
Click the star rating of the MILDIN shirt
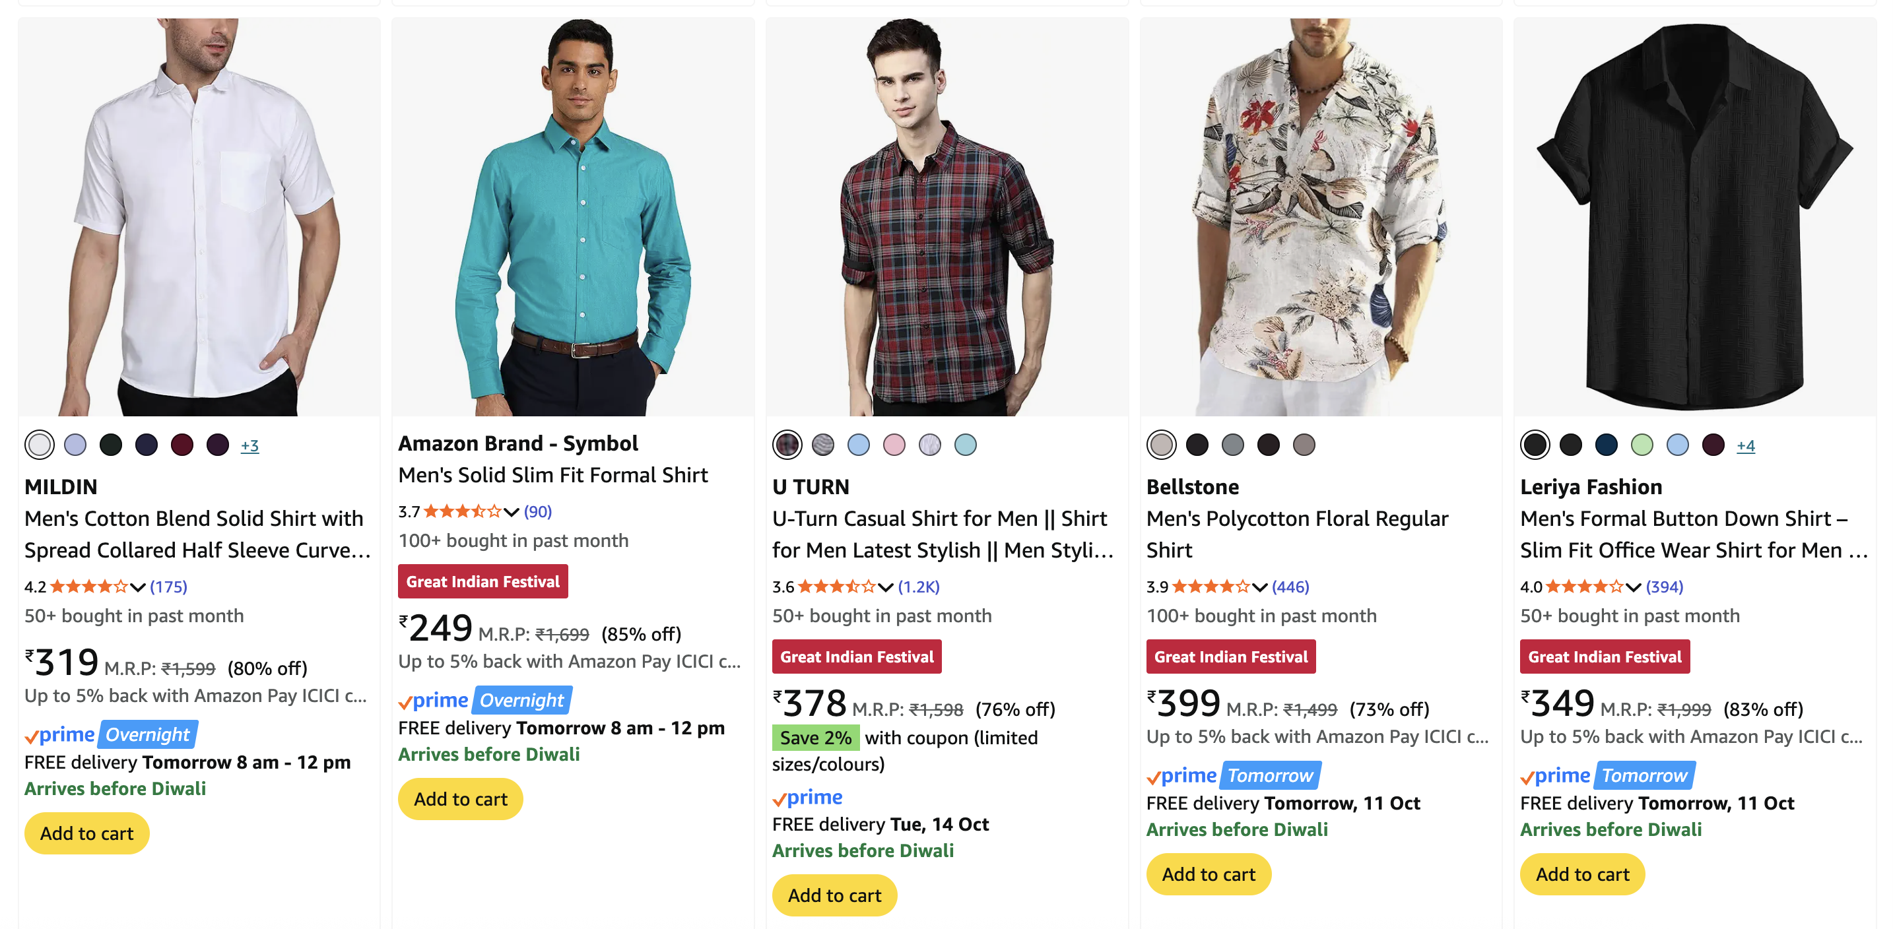point(88,587)
